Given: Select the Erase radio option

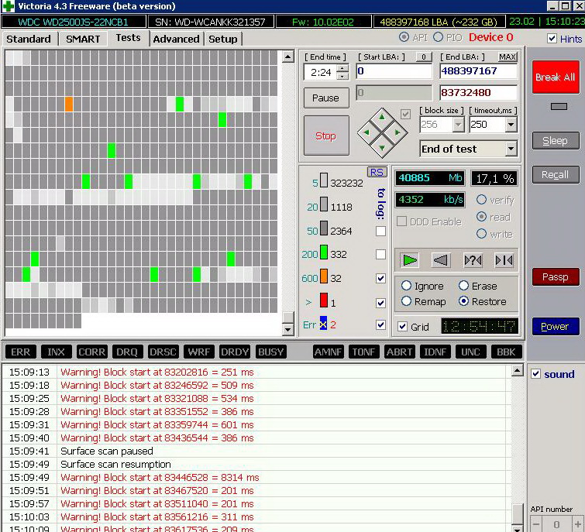Looking at the screenshot, I should click(463, 286).
